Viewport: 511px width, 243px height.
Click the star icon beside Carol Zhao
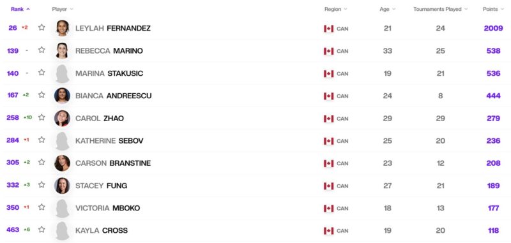(x=42, y=117)
